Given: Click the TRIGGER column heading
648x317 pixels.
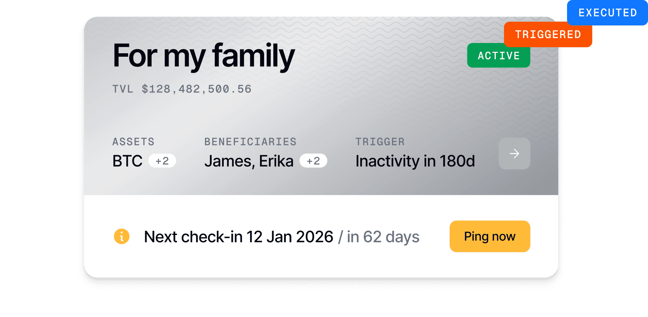Looking at the screenshot, I should 380,142.
